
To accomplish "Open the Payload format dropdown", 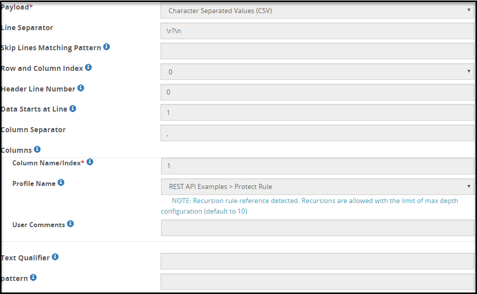I will coord(317,9).
